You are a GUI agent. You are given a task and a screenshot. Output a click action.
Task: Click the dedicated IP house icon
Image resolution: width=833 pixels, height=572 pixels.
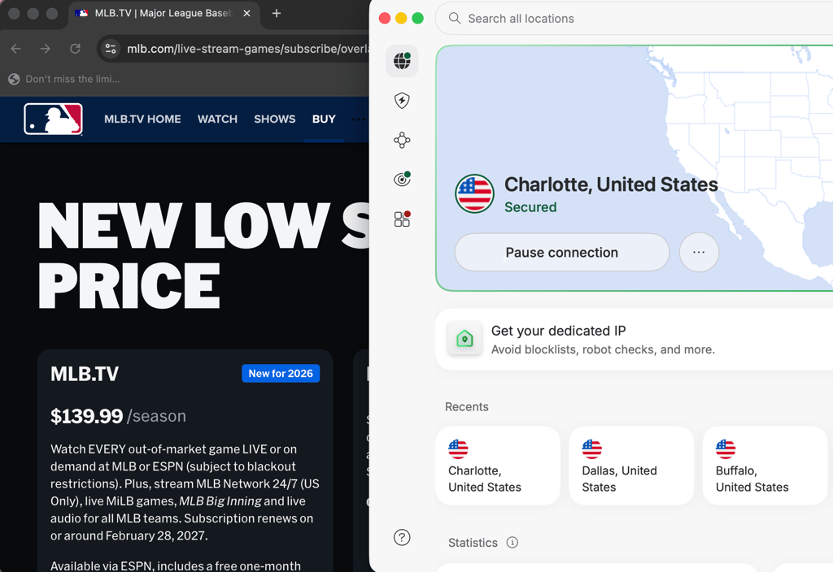(464, 339)
